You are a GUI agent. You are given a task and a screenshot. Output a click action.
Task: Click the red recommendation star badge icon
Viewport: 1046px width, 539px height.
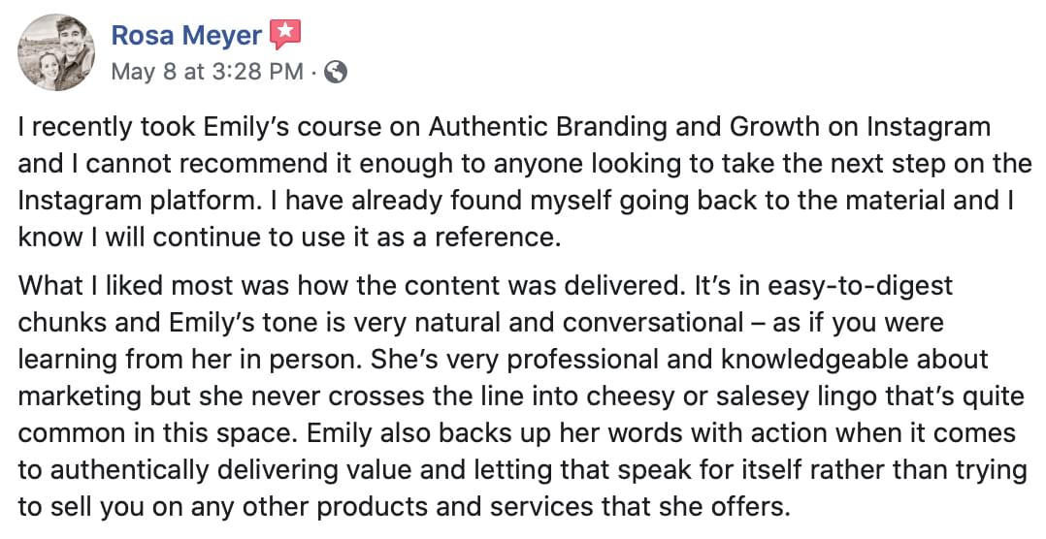point(285,34)
